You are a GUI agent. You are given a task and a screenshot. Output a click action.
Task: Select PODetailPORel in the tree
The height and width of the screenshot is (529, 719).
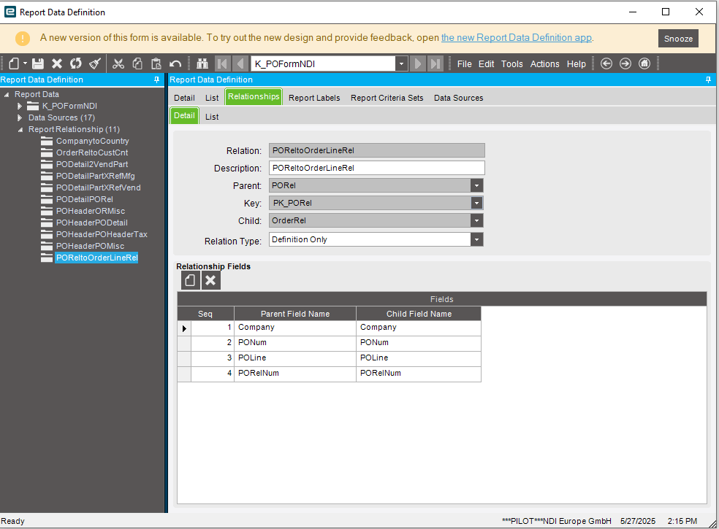[x=84, y=199]
